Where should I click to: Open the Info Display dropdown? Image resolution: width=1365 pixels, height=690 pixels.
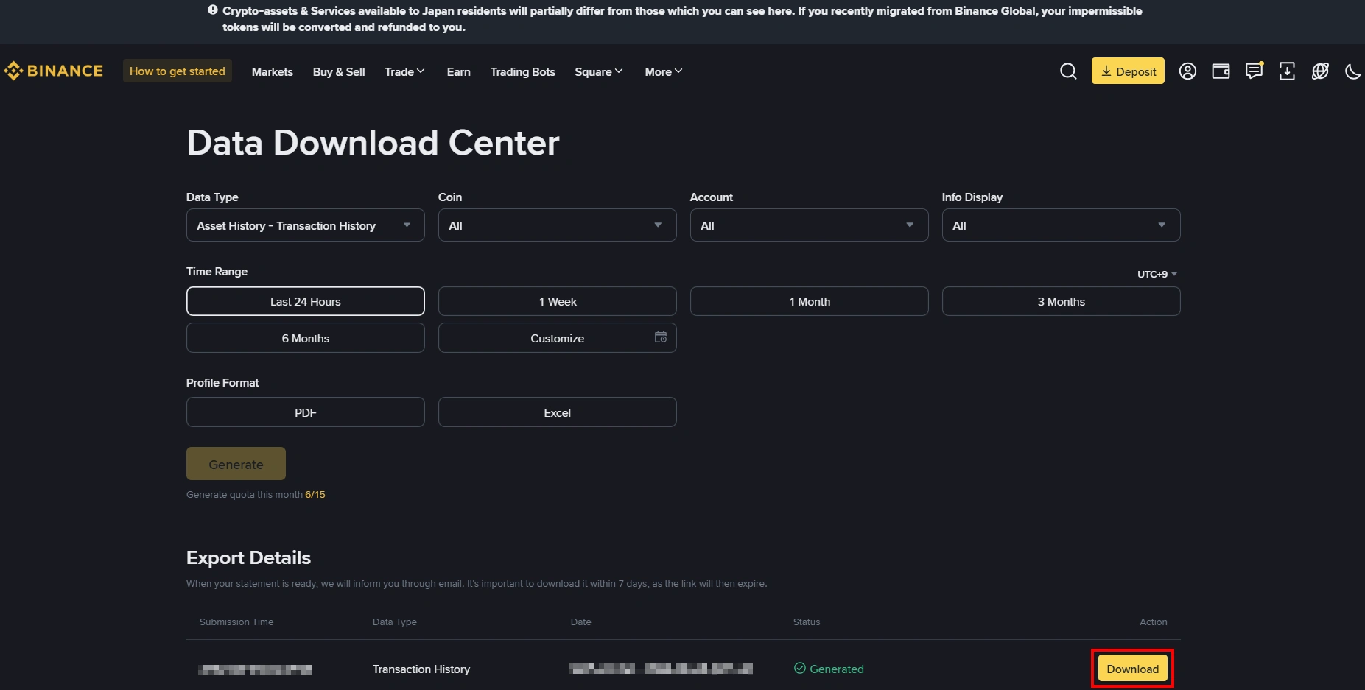[1062, 225]
